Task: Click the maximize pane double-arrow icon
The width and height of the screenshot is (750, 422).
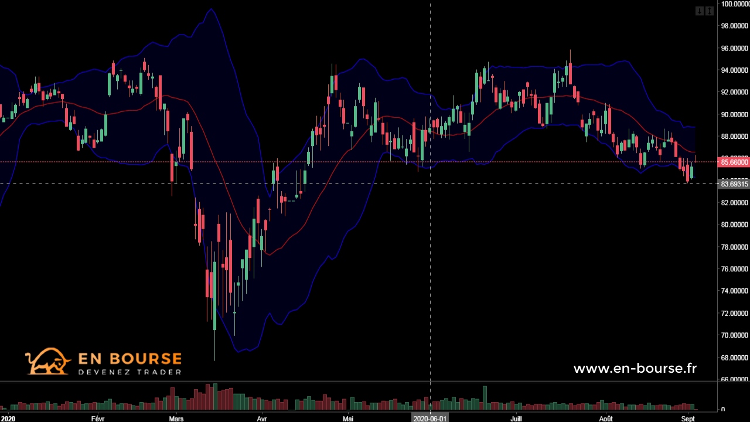Action: pos(710,11)
